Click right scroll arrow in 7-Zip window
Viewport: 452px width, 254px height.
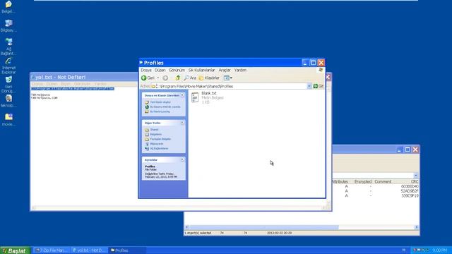coord(417,227)
